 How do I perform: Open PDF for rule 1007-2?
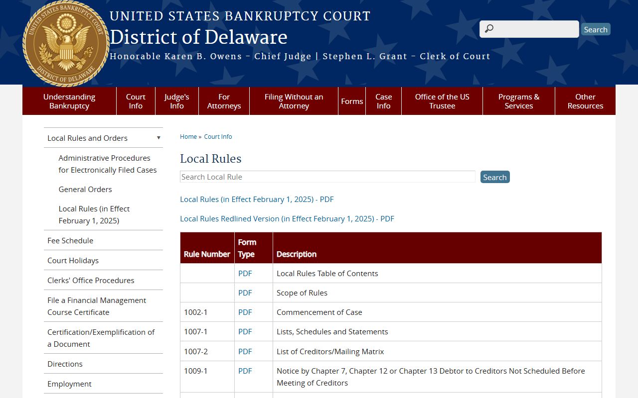[245, 351]
